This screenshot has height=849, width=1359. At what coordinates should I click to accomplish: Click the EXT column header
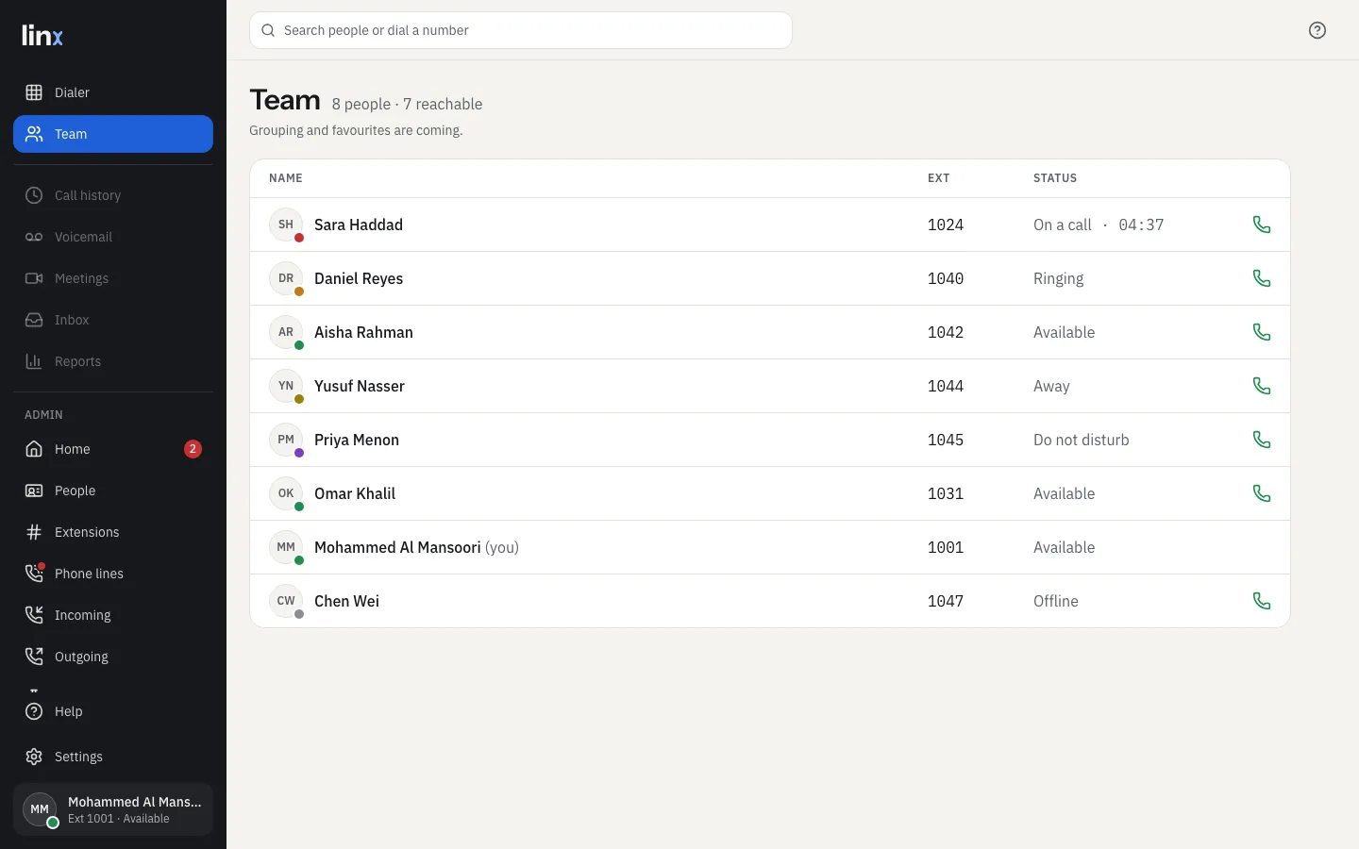[939, 178]
